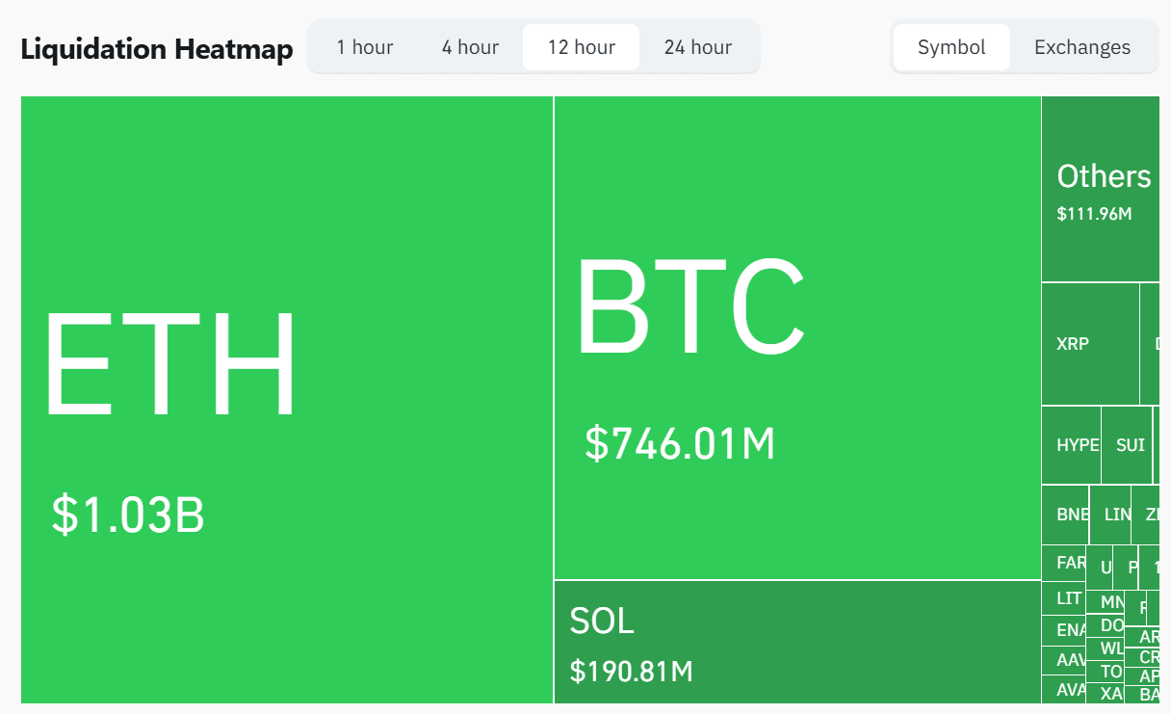Viewport: 1171px width, 714px height.
Task: Click the AAVE heatmap tile
Action: tap(1063, 660)
